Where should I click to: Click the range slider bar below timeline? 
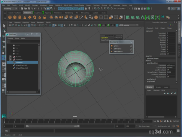(x=52, y=126)
